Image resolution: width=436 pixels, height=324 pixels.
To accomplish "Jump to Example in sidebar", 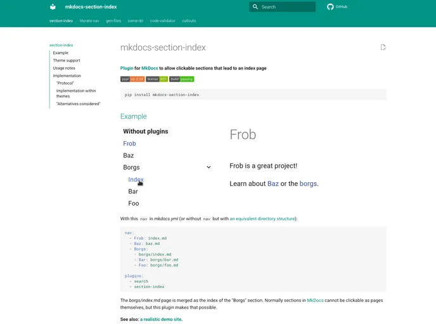I will [x=61, y=53].
